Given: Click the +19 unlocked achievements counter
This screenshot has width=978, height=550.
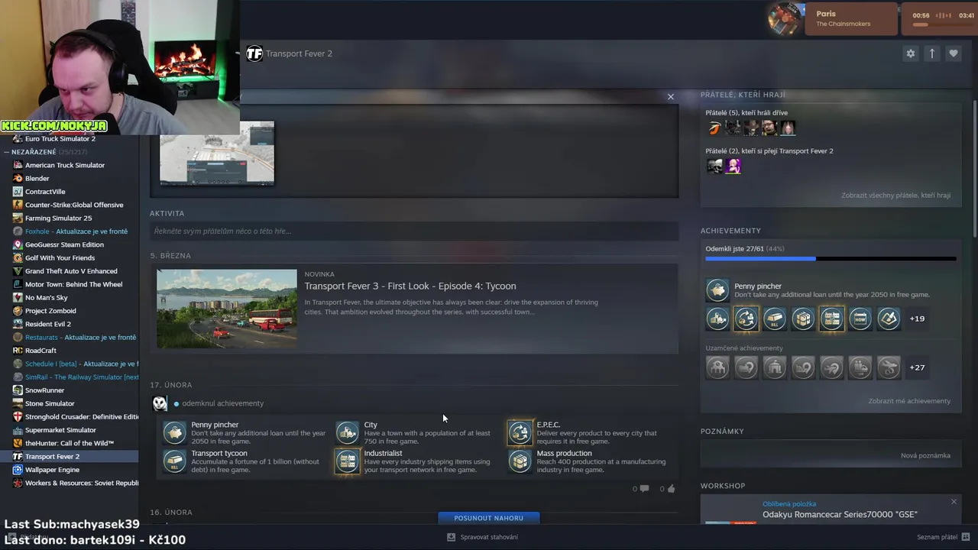Looking at the screenshot, I should [917, 319].
